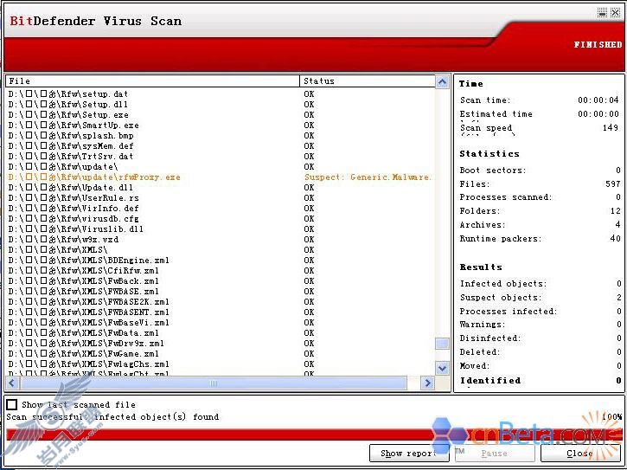The width and height of the screenshot is (627, 470).
Task: Click the file list scroll up arrow
Action: (442, 82)
